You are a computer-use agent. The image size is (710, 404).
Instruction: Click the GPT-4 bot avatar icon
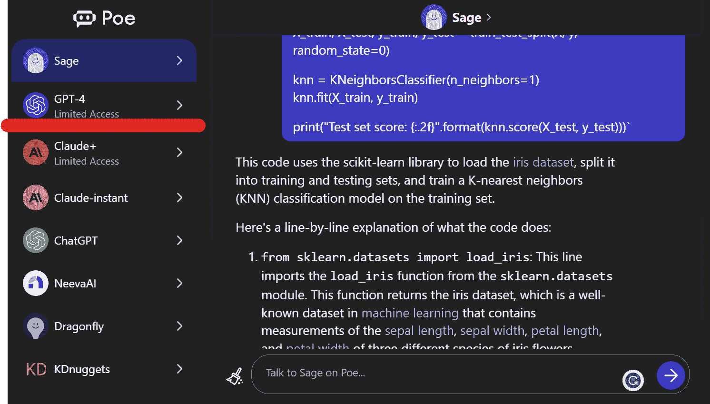36,105
